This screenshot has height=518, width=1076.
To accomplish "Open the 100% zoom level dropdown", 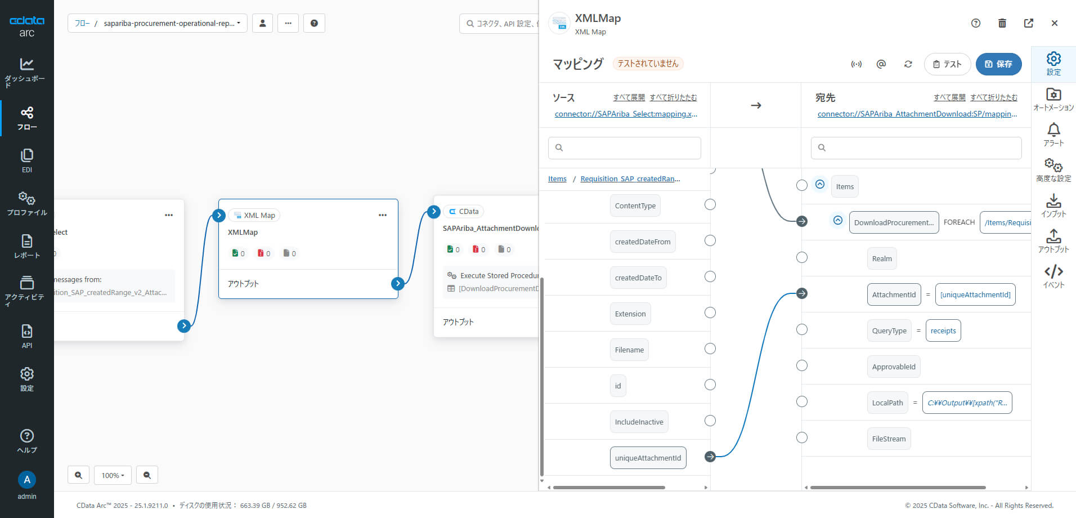I will pos(113,475).
